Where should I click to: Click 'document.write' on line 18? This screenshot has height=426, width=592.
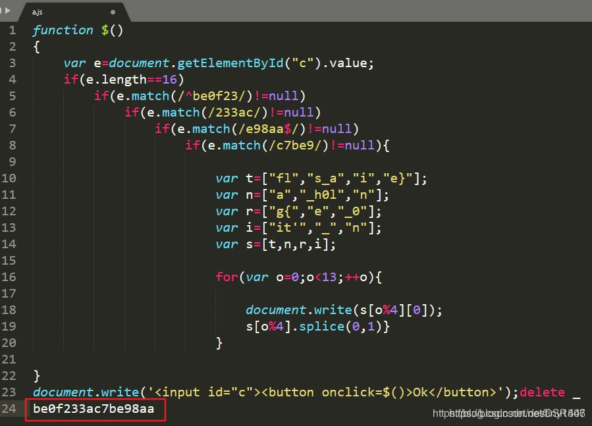(x=299, y=310)
